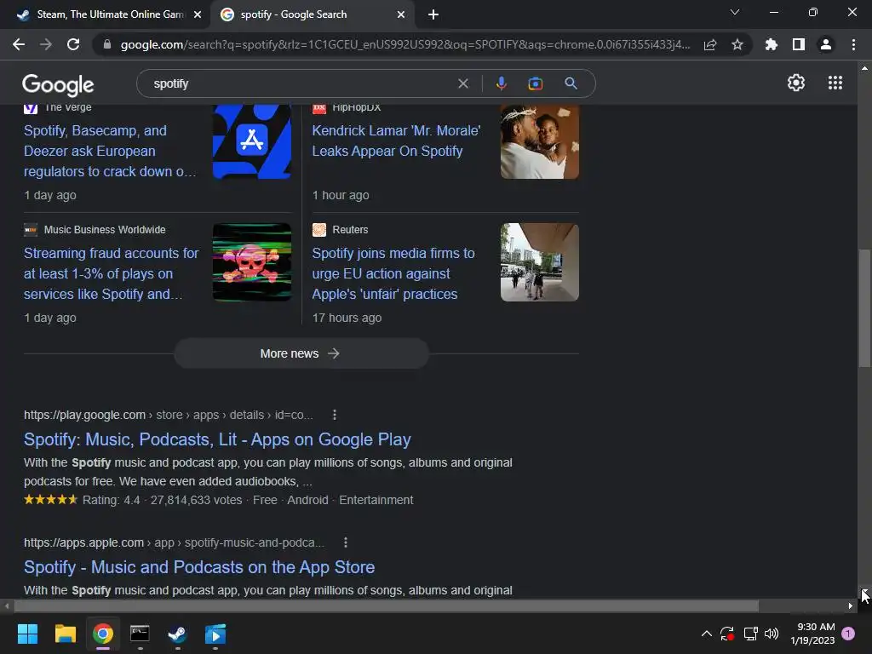Click the horizontal scrollbar right arrow
The height and width of the screenshot is (654, 872).
(851, 606)
